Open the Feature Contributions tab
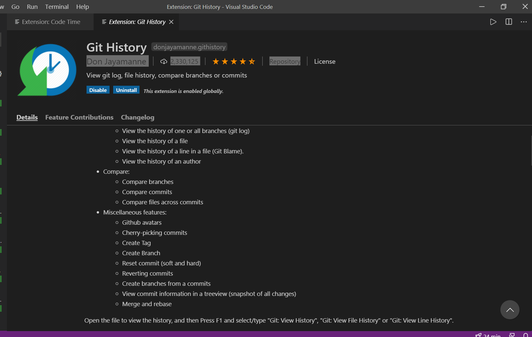The width and height of the screenshot is (532, 337). click(79, 117)
